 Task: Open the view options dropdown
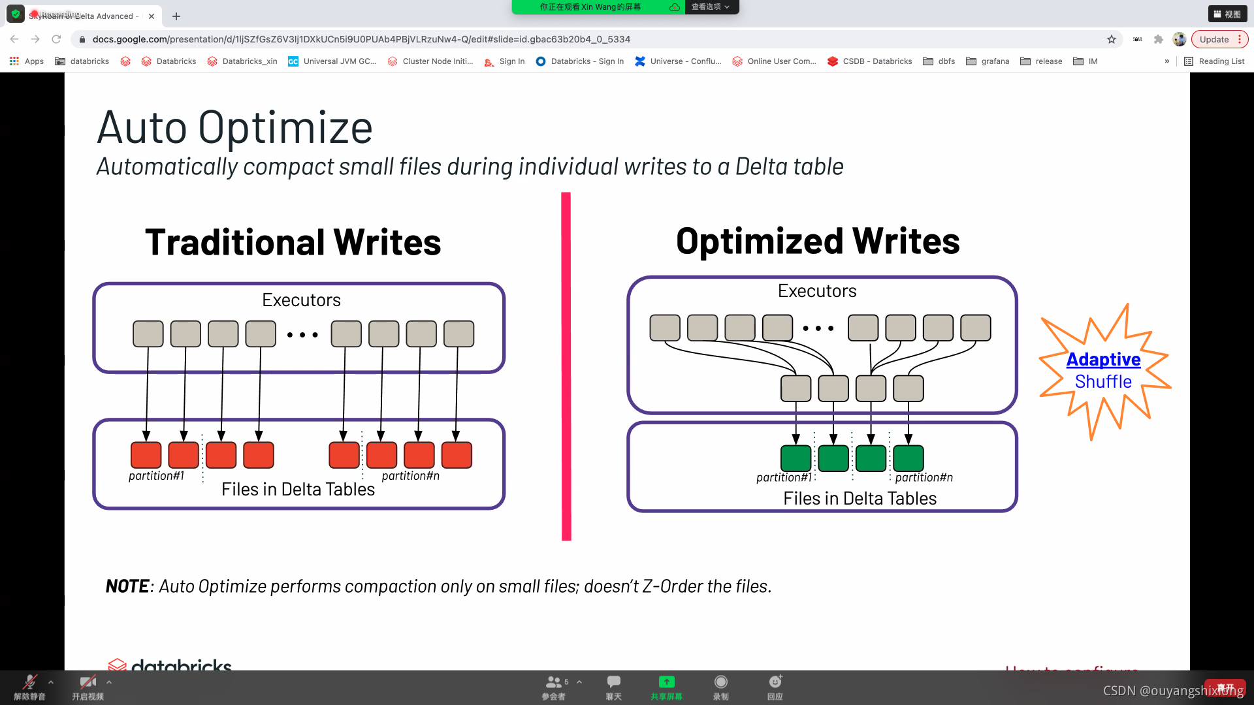tap(711, 7)
